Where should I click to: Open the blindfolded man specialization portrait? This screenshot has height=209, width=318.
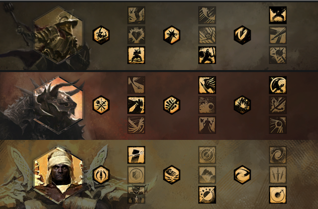click(x=58, y=175)
